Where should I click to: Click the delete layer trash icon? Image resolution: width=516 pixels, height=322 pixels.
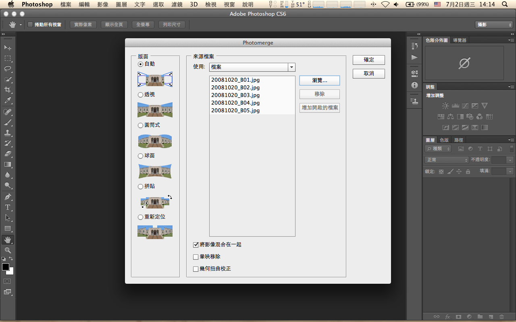[501, 317]
